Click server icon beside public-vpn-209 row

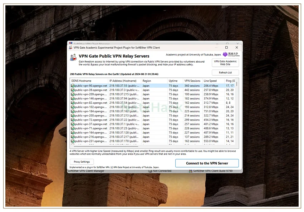point(73,94)
